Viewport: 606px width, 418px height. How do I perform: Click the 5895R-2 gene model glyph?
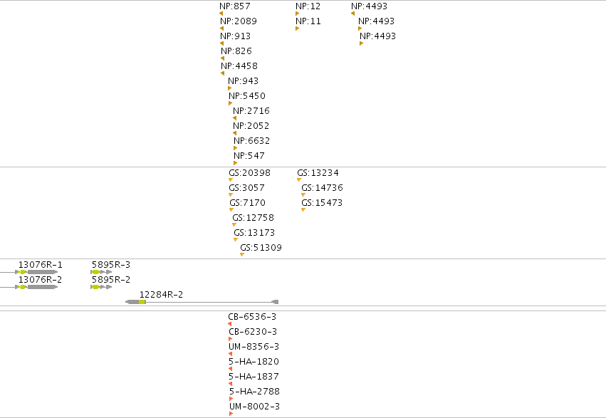pos(101,287)
